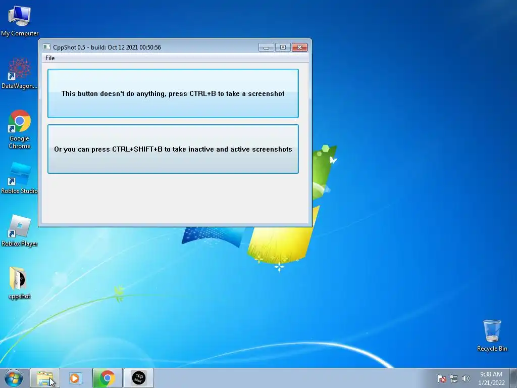Switch to Chrome via taskbar button
The width and height of the screenshot is (517, 388).
[x=108, y=378]
